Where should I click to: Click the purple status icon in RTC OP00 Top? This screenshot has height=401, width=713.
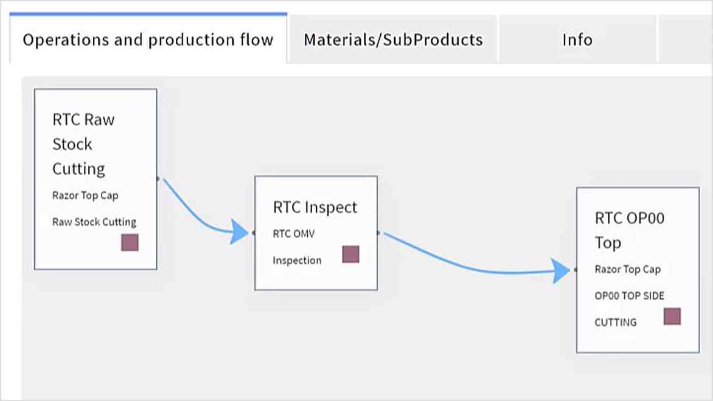[x=672, y=315]
